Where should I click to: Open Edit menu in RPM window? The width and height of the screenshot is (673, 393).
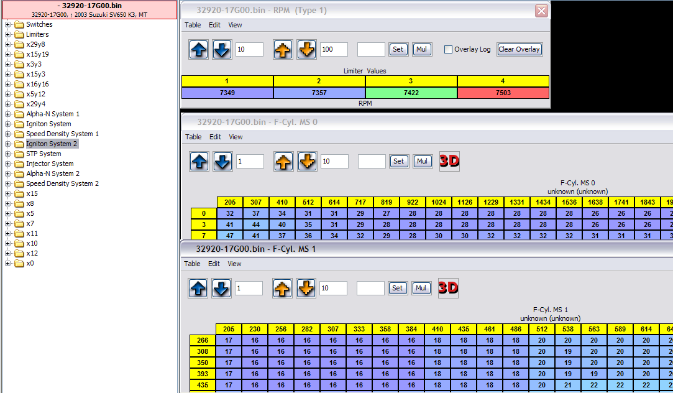tap(214, 25)
